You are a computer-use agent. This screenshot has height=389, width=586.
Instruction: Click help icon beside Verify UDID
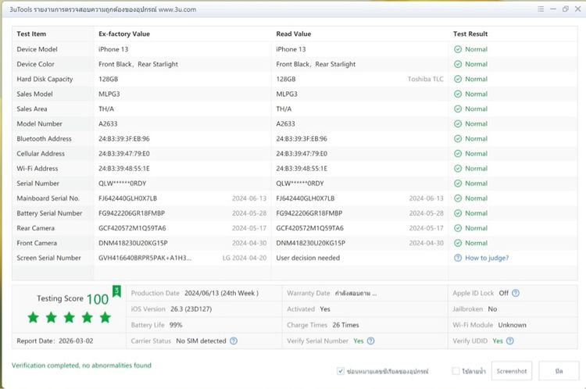click(509, 341)
